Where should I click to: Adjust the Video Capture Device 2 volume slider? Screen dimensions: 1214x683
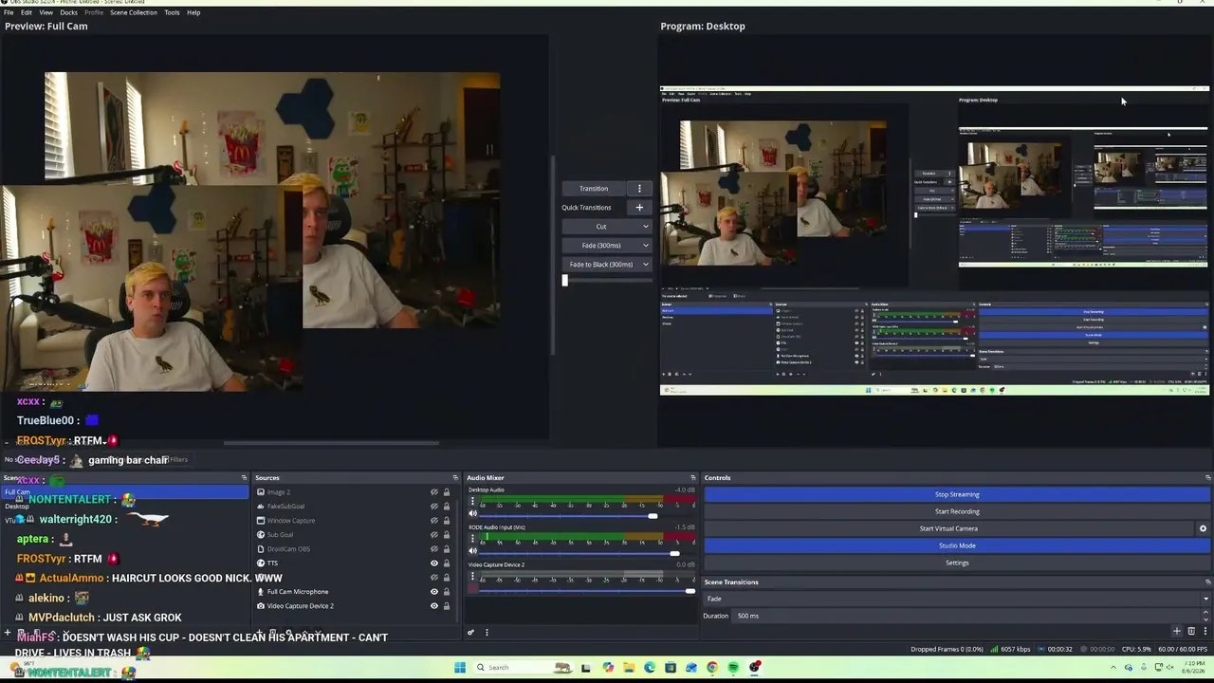click(x=690, y=591)
